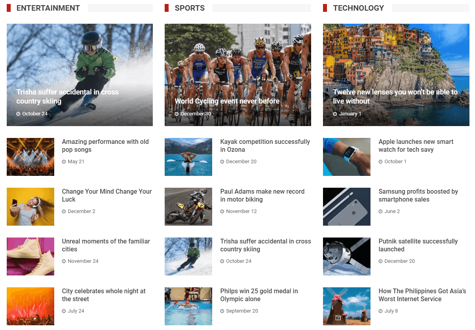Open the smart watch on wrist thumbnail
The height and width of the screenshot is (330, 475).
(347, 157)
